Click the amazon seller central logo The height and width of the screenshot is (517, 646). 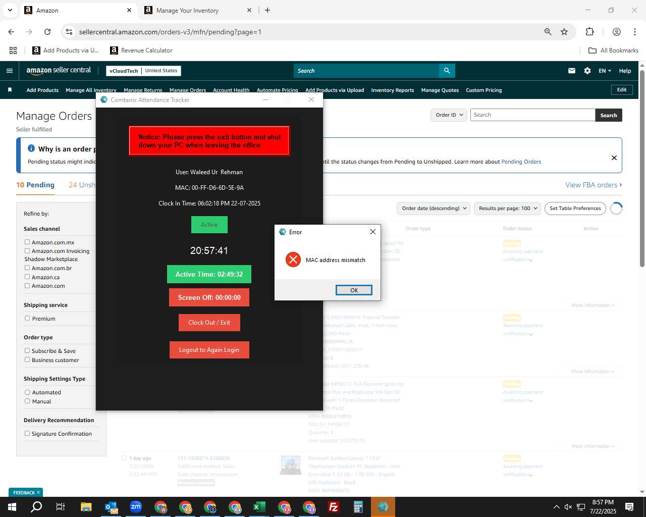coord(59,71)
